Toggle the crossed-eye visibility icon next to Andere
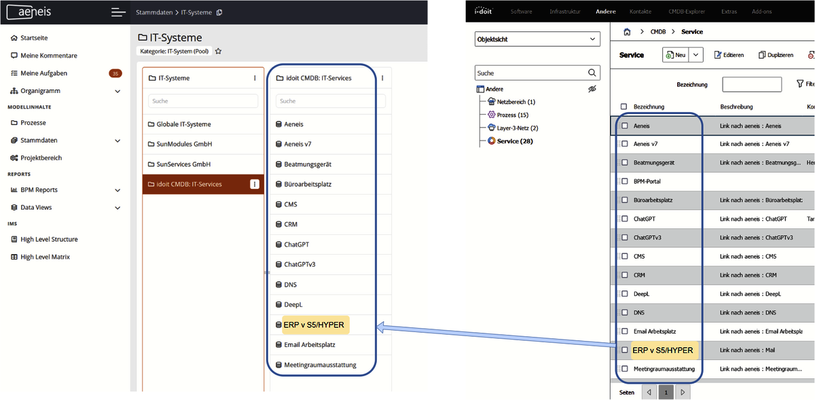 point(592,89)
